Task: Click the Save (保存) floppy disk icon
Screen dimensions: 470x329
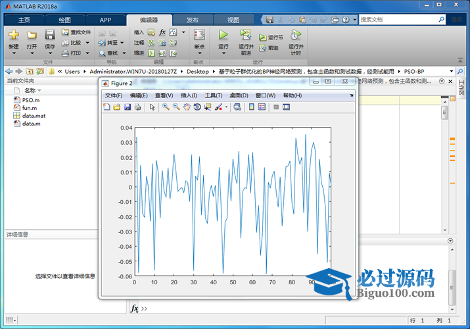Action: click(50, 35)
